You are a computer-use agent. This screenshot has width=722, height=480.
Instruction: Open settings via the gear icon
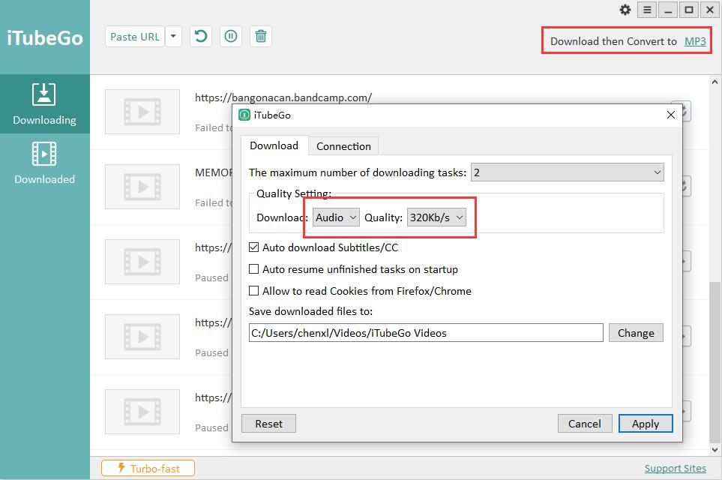625,10
